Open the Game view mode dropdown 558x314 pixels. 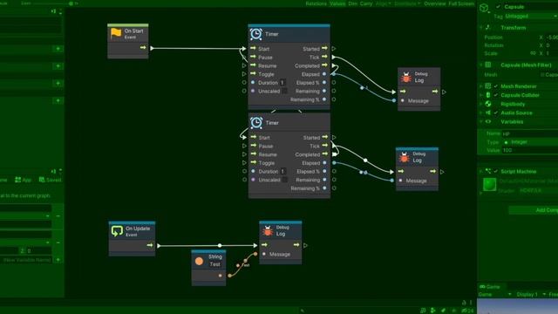click(x=495, y=295)
